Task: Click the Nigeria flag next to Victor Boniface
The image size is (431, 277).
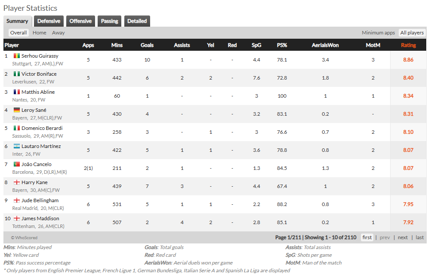Action: point(17,74)
